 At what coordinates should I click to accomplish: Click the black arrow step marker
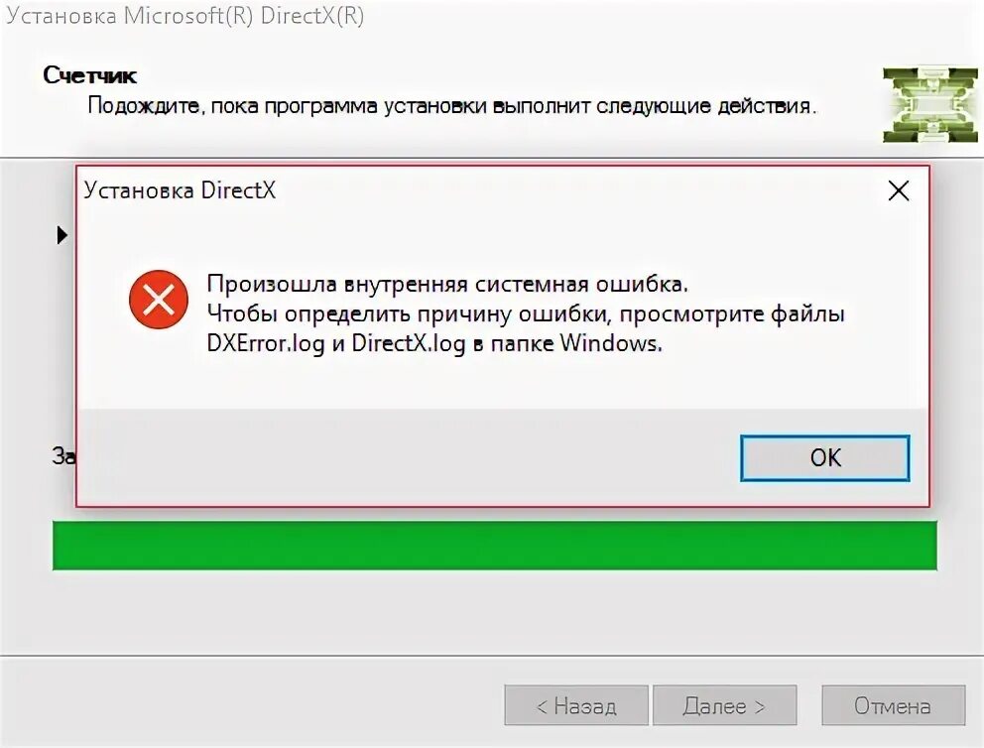point(61,235)
